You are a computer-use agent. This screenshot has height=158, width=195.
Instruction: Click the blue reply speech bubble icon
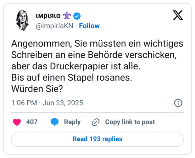[x=55, y=122]
